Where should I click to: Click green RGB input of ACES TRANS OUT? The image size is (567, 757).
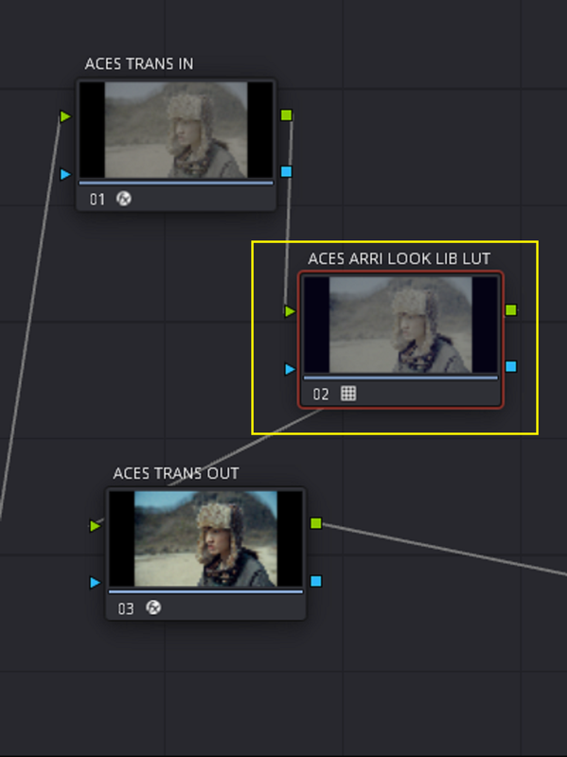(x=96, y=526)
